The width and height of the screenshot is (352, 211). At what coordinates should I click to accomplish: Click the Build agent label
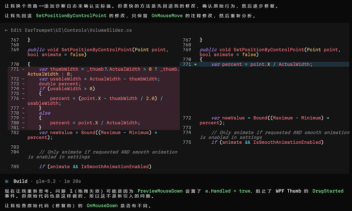(x=20, y=181)
